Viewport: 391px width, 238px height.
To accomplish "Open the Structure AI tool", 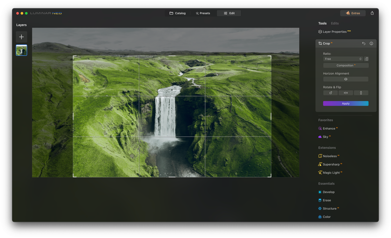I will tap(329, 208).
